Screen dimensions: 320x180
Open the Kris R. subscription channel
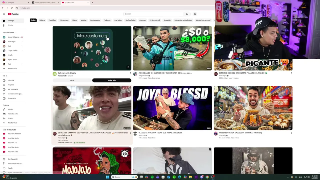point(13,55)
